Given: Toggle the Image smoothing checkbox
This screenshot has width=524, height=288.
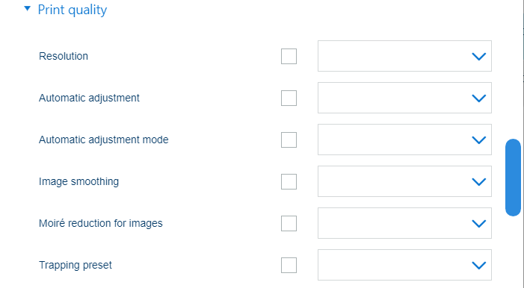Looking at the screenshot, I should click(289, 181).
